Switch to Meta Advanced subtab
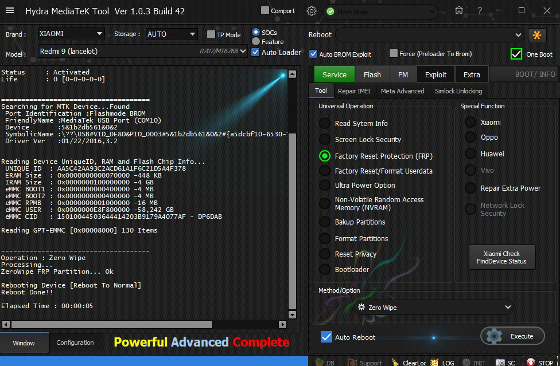Screen dimensions: 560x366 (x=403, y=91)
